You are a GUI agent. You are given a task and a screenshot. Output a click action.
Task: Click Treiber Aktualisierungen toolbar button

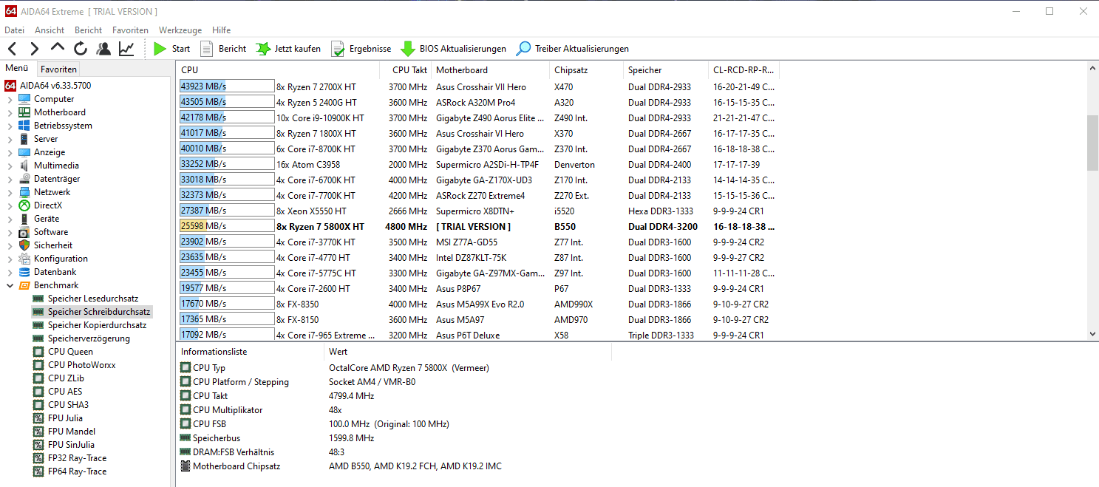pos(573,49)
